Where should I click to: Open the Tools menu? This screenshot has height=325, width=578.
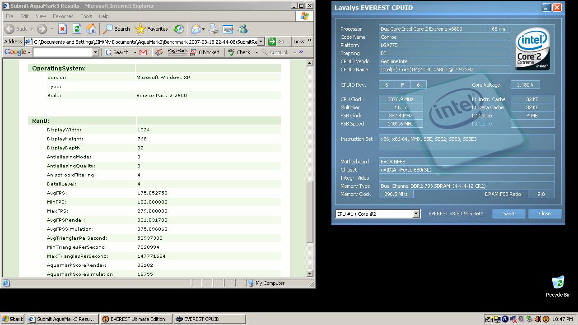point(86,16)
